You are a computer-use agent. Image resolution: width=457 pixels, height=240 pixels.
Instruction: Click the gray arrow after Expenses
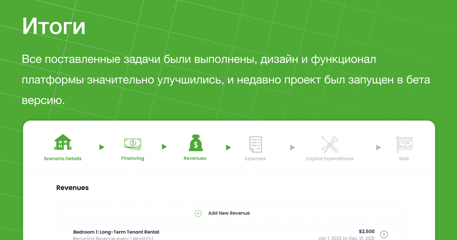pos(293,148)
